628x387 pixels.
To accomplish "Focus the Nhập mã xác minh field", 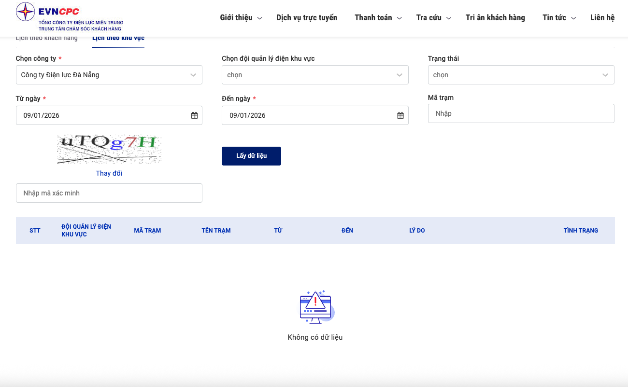I will coord(109,193).
